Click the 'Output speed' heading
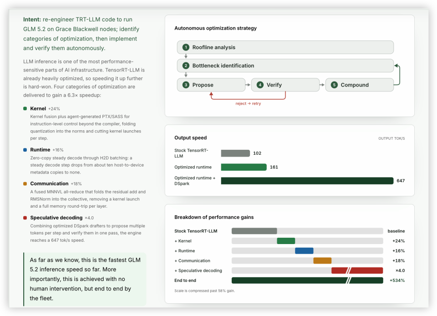This screenshot has width=437, height=316. [x=191, y=138]
